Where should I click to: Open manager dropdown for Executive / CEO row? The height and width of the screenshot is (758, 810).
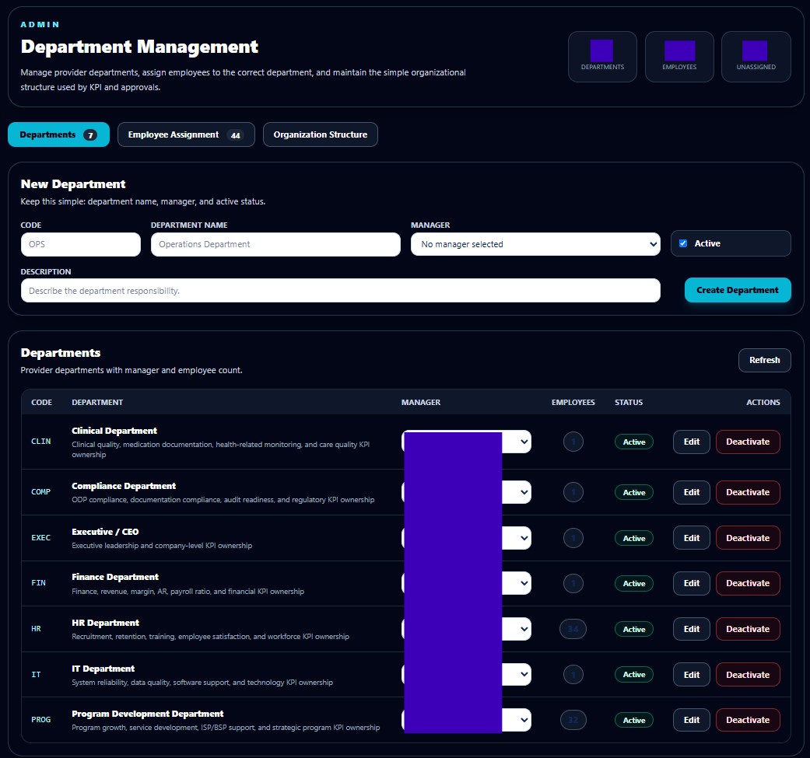click(467, 538)
